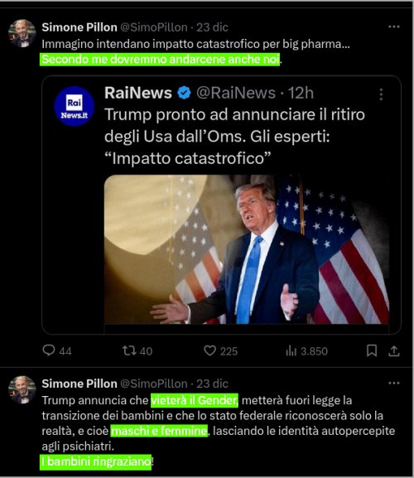This screenshot has height=478, width=414.
Task: Click the repost icon showing 40
Action: [129, 350]
